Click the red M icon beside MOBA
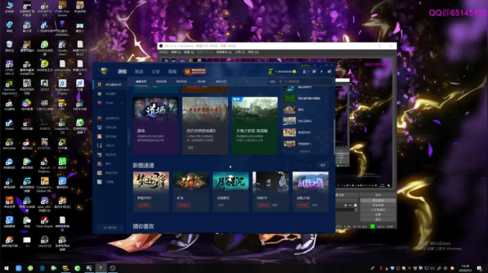This screenshot has width=488, height=273. (100, 103)
